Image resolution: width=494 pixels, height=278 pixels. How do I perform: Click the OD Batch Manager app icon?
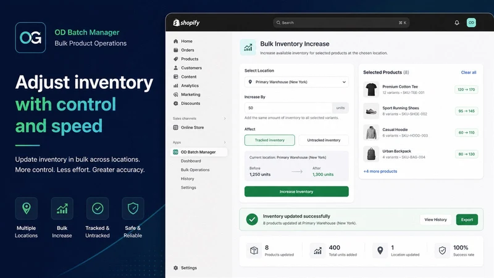175,152
